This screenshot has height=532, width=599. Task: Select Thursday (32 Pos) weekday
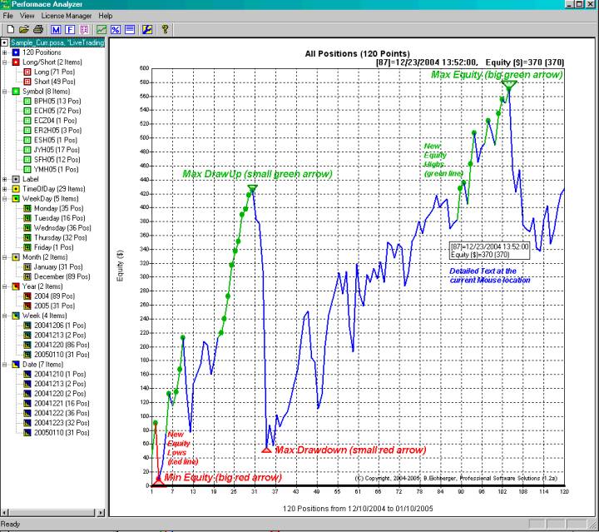point(61,237)
